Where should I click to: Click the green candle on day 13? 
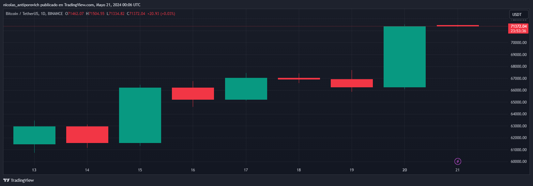[x=34, y=135]
